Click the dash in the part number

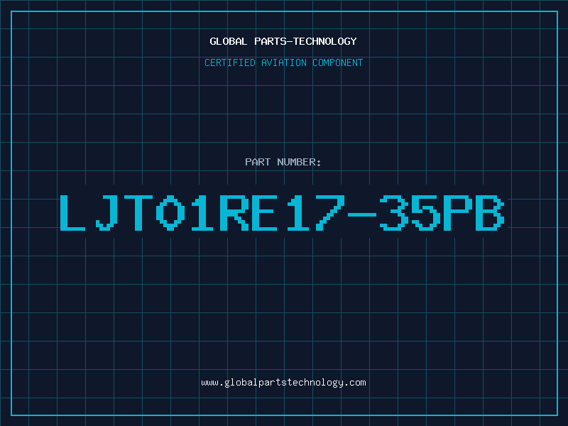tap(362, 215)
